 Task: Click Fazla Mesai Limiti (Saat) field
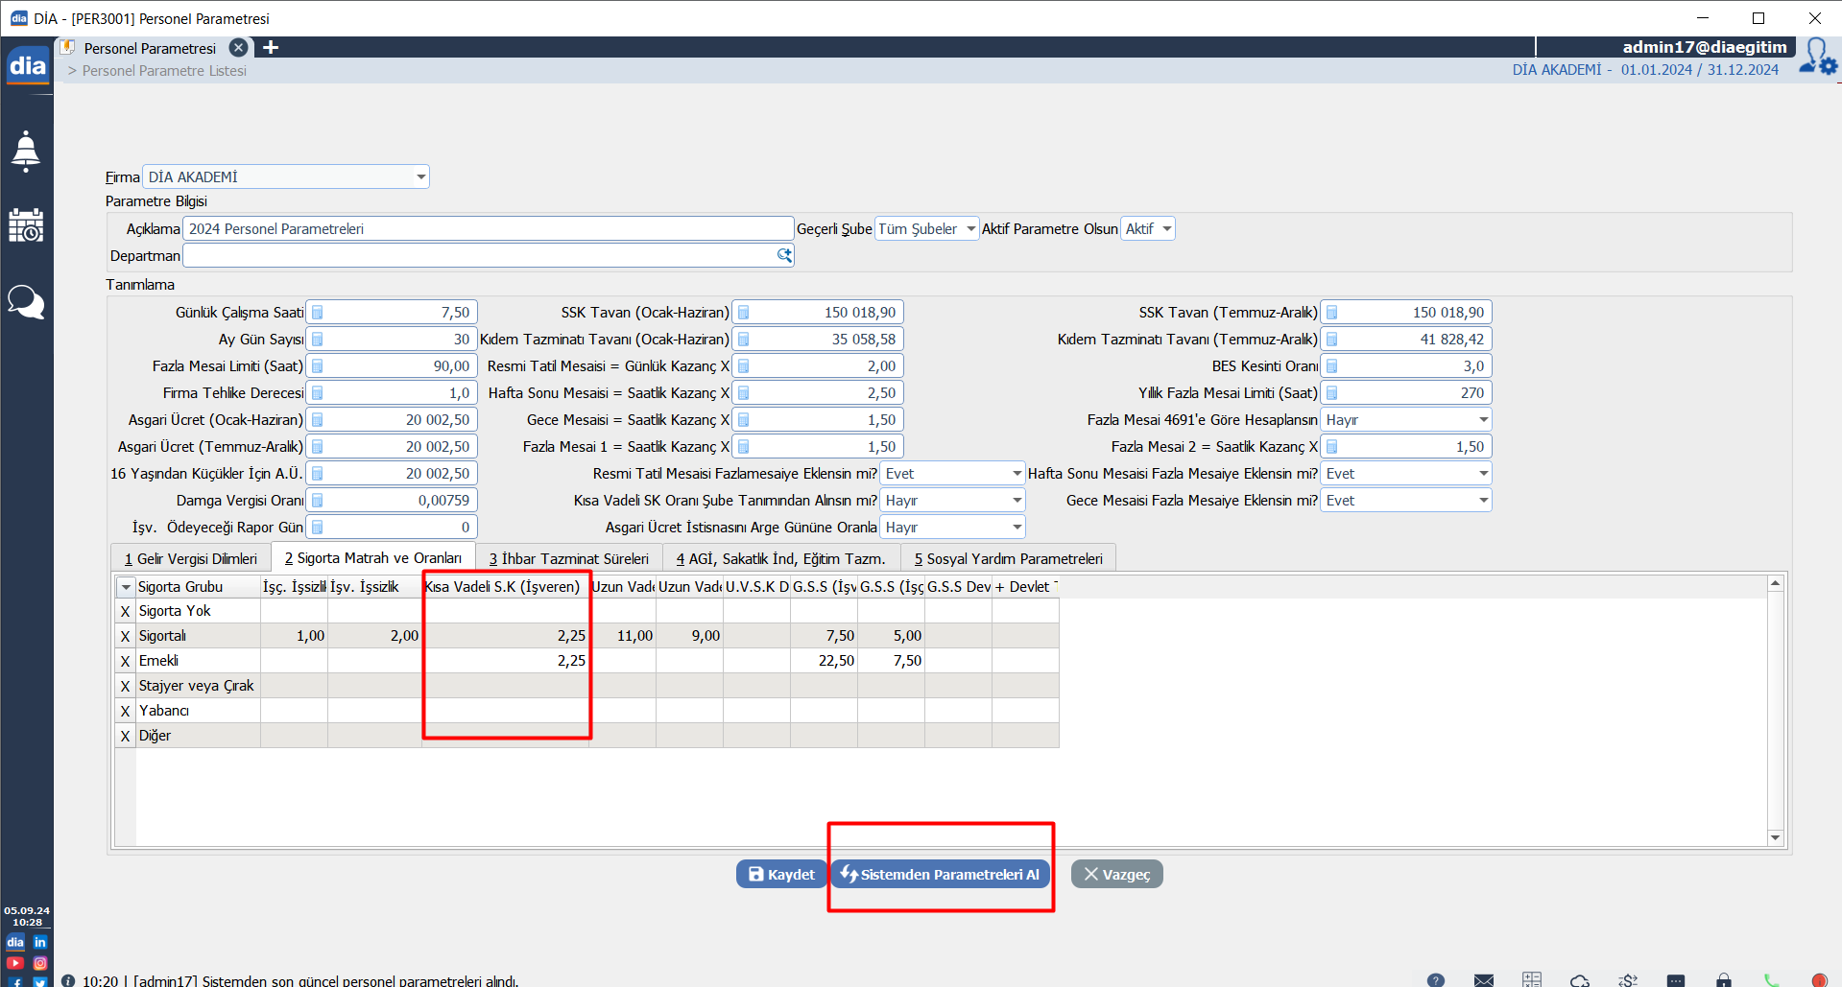click(392, 366)
